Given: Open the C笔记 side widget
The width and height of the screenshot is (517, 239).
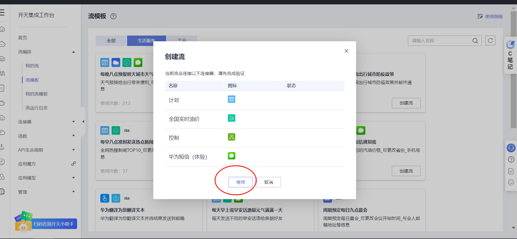Looking at the screenshot, I should click(510, 56).
